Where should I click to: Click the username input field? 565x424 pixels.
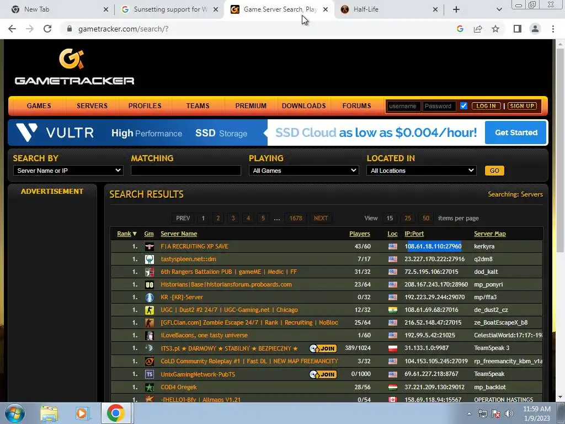tap(403, 106)
